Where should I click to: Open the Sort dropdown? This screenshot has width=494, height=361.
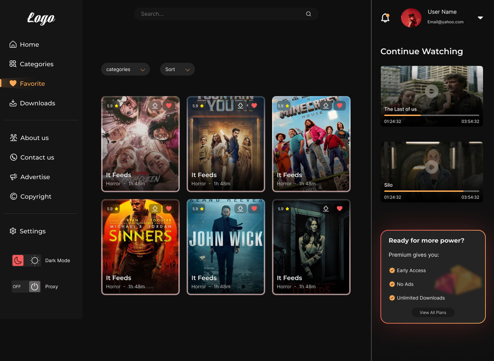[x=177, y=69]
